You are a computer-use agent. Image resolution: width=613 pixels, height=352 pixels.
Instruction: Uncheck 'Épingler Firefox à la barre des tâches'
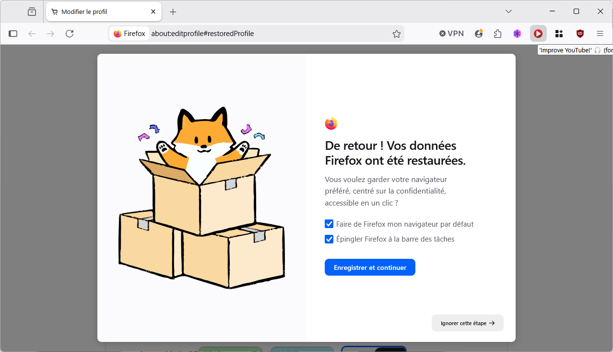click(x=329, y=239)
